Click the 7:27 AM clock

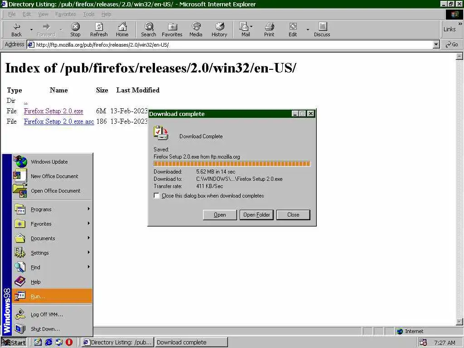445,343
